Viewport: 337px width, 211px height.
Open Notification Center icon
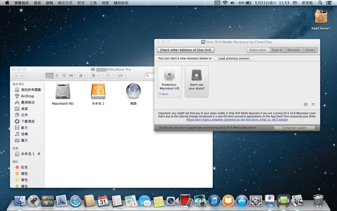pos(329,3)
